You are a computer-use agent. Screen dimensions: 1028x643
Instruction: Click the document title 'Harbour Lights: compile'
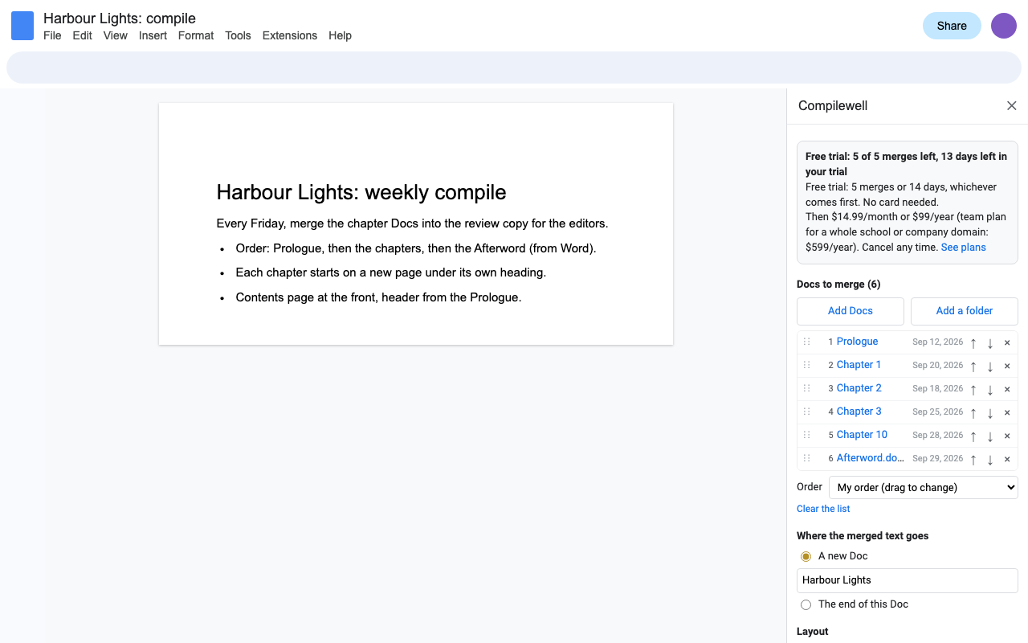(120, 18)
